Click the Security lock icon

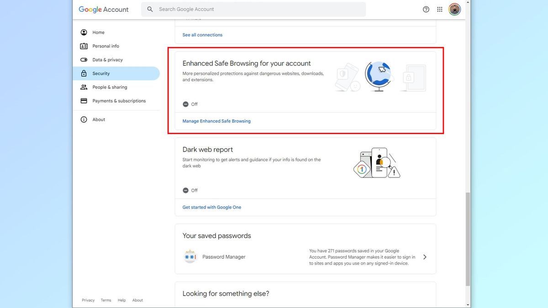pos(84,73)
